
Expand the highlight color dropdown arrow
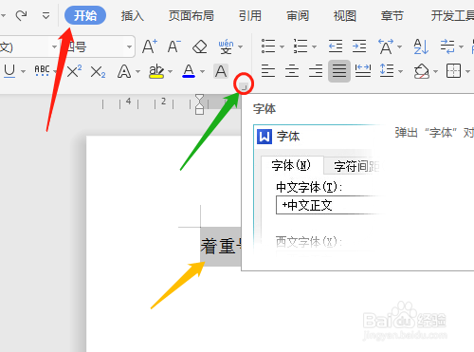[x=171, y=71]
